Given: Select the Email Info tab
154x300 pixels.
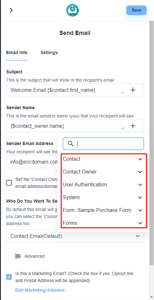Looking at the screenshot, I should pyautogui.click(x=17, y=53).
